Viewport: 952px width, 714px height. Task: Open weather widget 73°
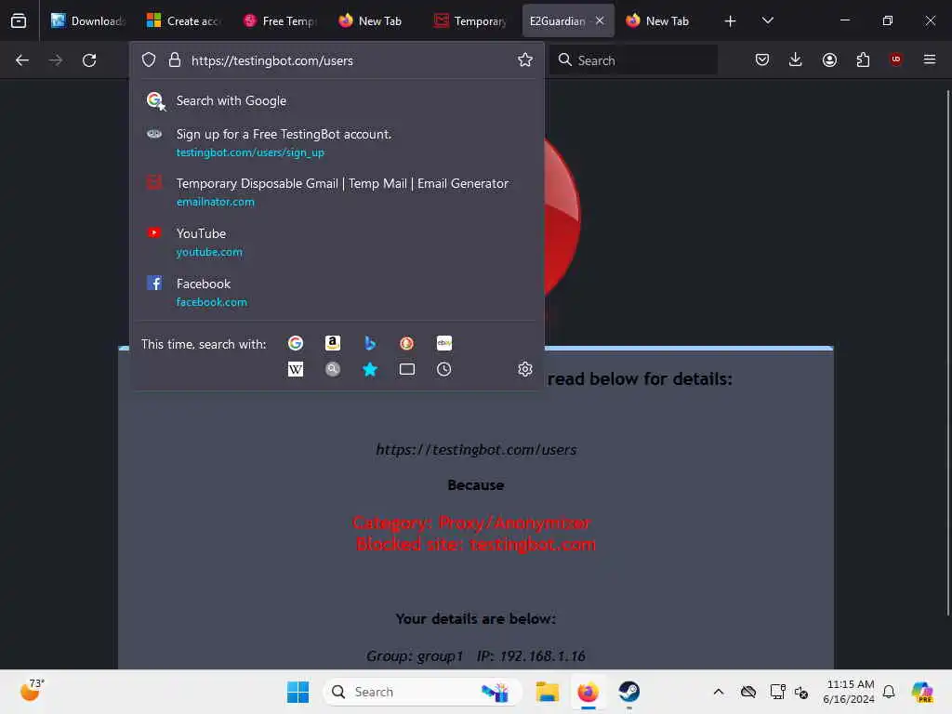[32, 691]
